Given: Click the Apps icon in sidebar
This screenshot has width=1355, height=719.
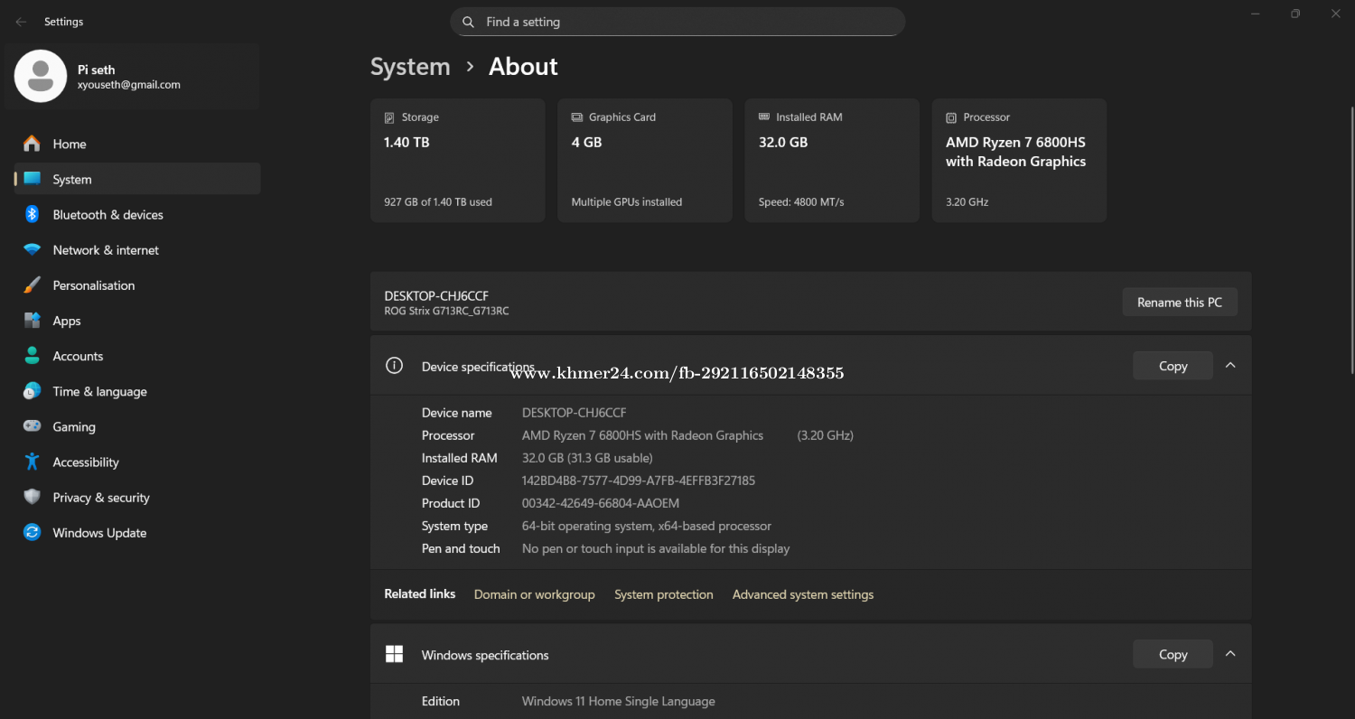Looking at the screenshot, I should click(x=33, y=321).
